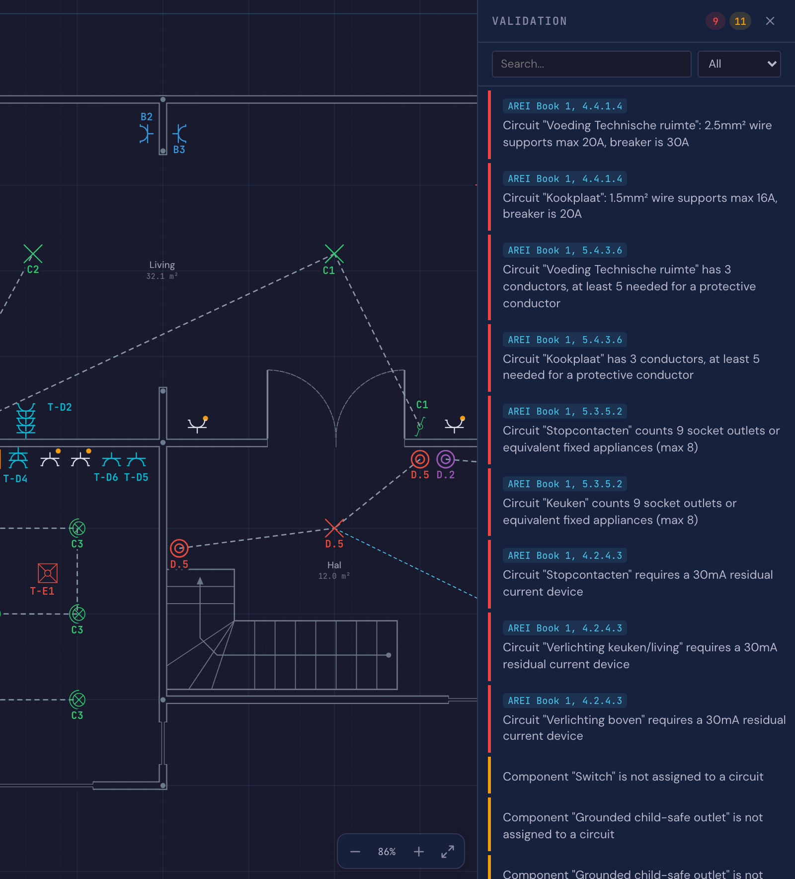Select the T-D4 outlet symbol
The height and width of the screenshot is (879, 795).
point(18,458)
